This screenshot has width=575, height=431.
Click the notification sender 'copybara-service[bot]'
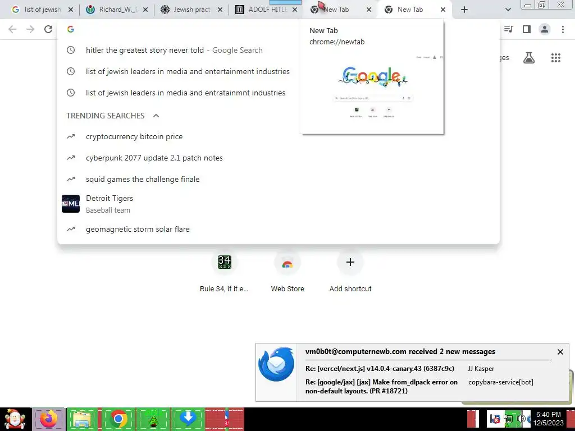(x=500, y=382)
